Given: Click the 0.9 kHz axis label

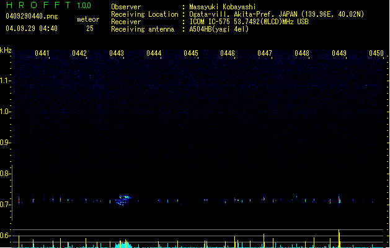Looking at the screenshot, I should pos(6,143).
